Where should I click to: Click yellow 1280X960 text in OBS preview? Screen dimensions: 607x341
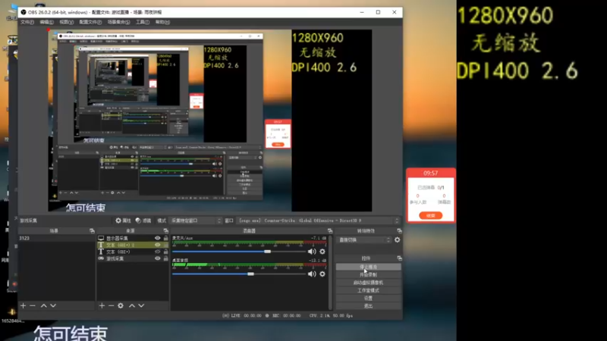click(317, 38)
